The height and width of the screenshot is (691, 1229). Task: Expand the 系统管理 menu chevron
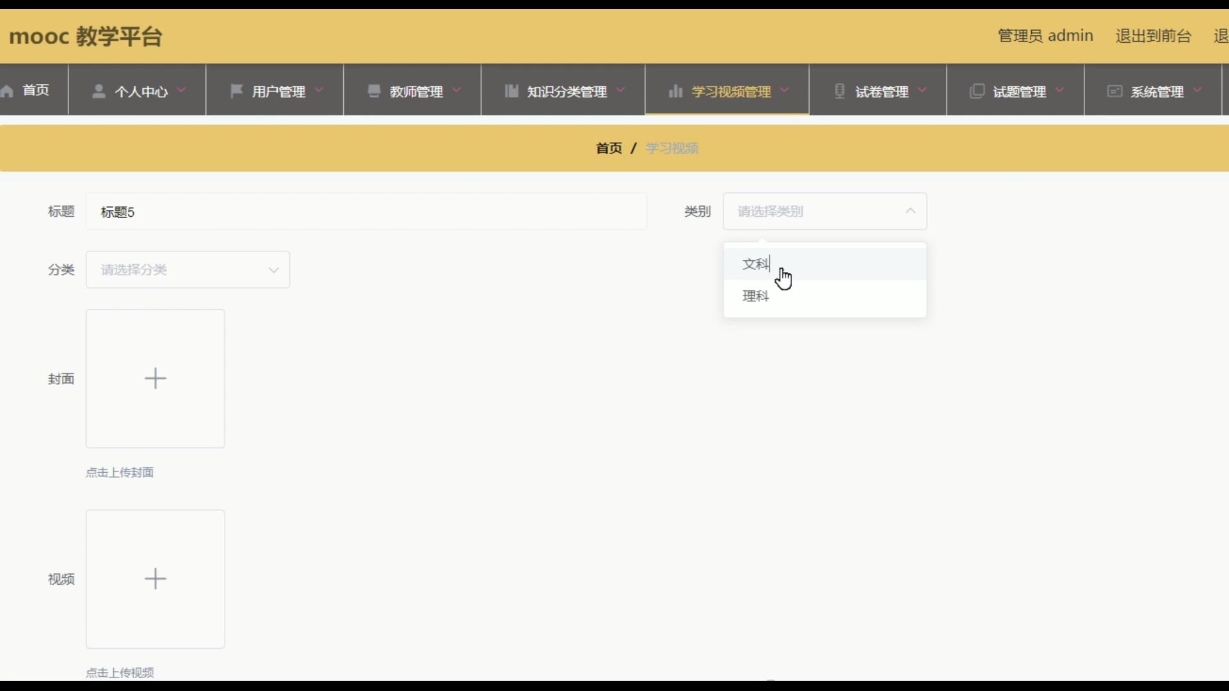(x=1198, y=90)
